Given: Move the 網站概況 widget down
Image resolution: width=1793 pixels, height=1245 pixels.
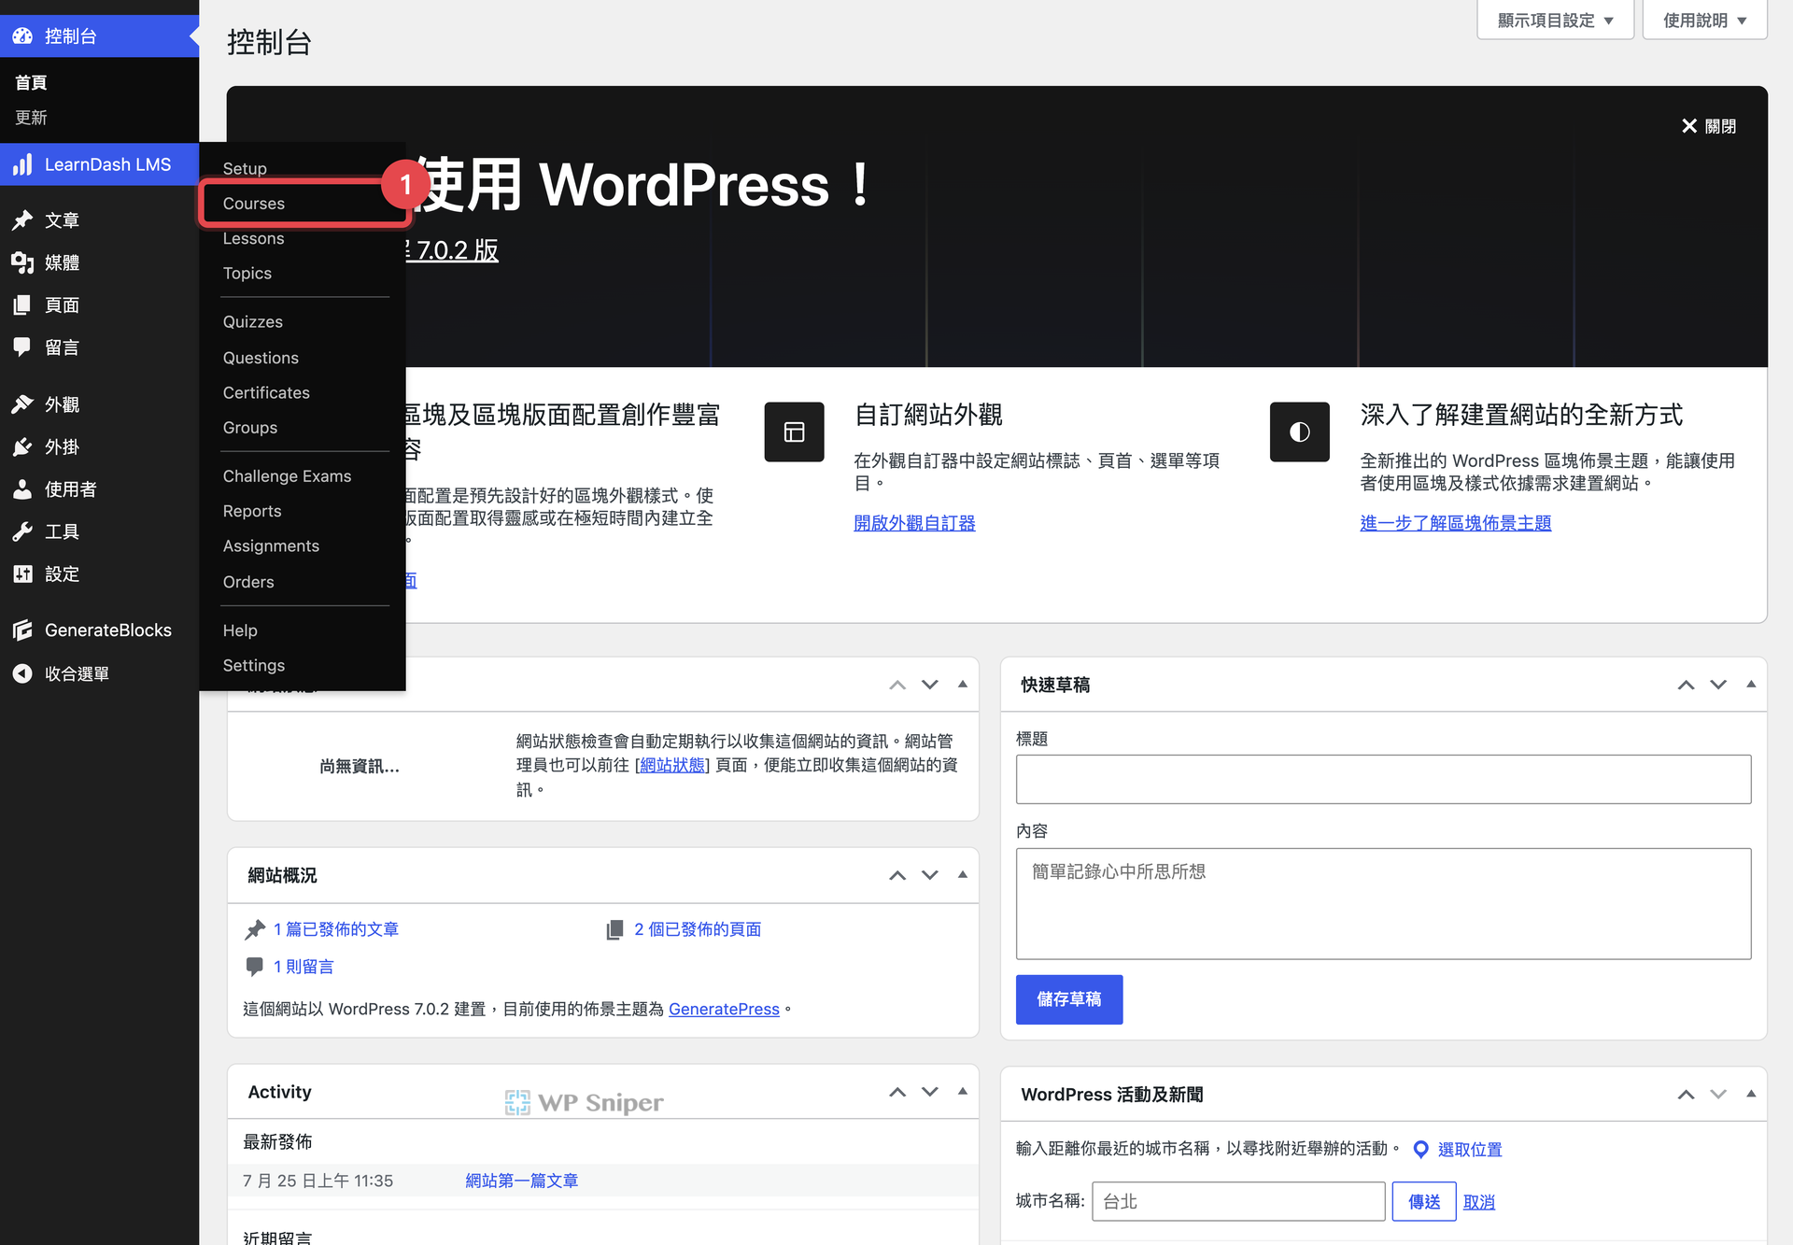Looking at the screenshot, I should [x=930, y=875].
